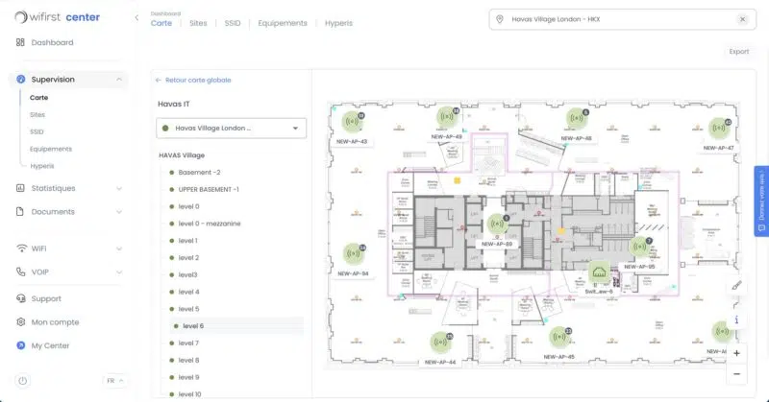The width and height of the screenshot is (769, 402).
Task: Select floor level 0
Action: coord(188,206)
